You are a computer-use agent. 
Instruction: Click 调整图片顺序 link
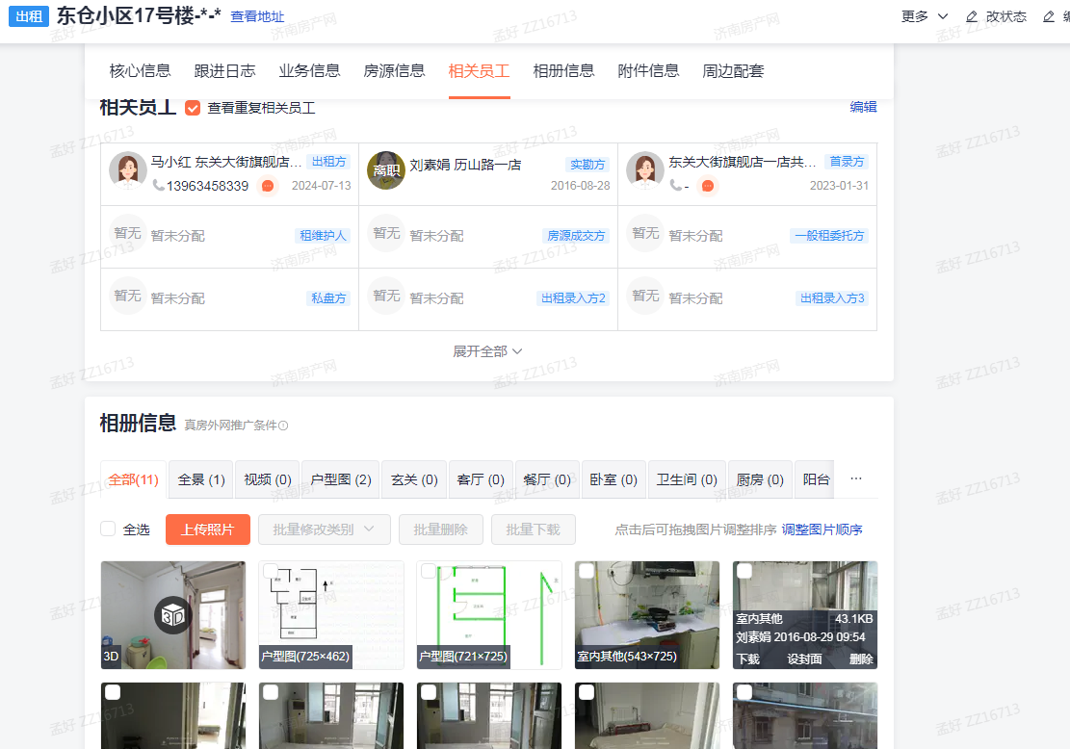(822, 529)
